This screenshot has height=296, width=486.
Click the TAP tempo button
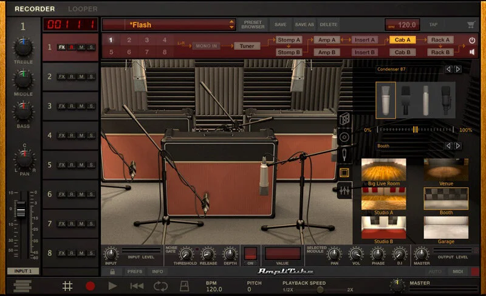point(433,24)
